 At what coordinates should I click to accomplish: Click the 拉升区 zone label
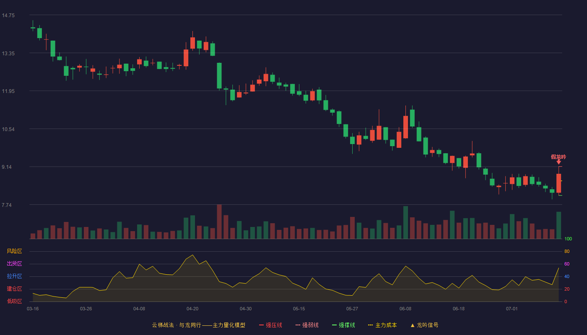(x=14, y=276)
